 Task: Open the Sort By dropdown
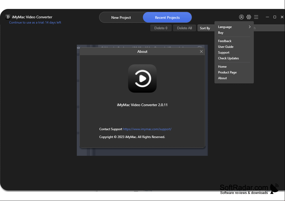(x=206, y=28)
